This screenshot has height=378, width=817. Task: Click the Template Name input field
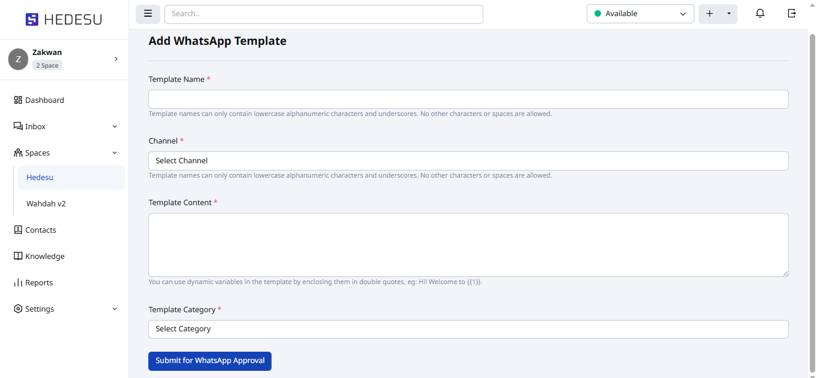click(468, 99)
